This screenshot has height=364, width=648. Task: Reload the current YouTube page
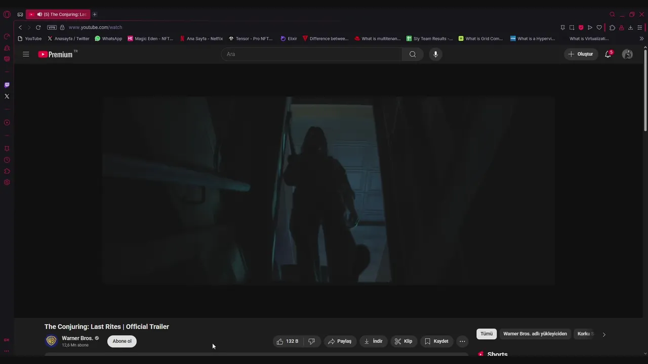tap(38, 27)
